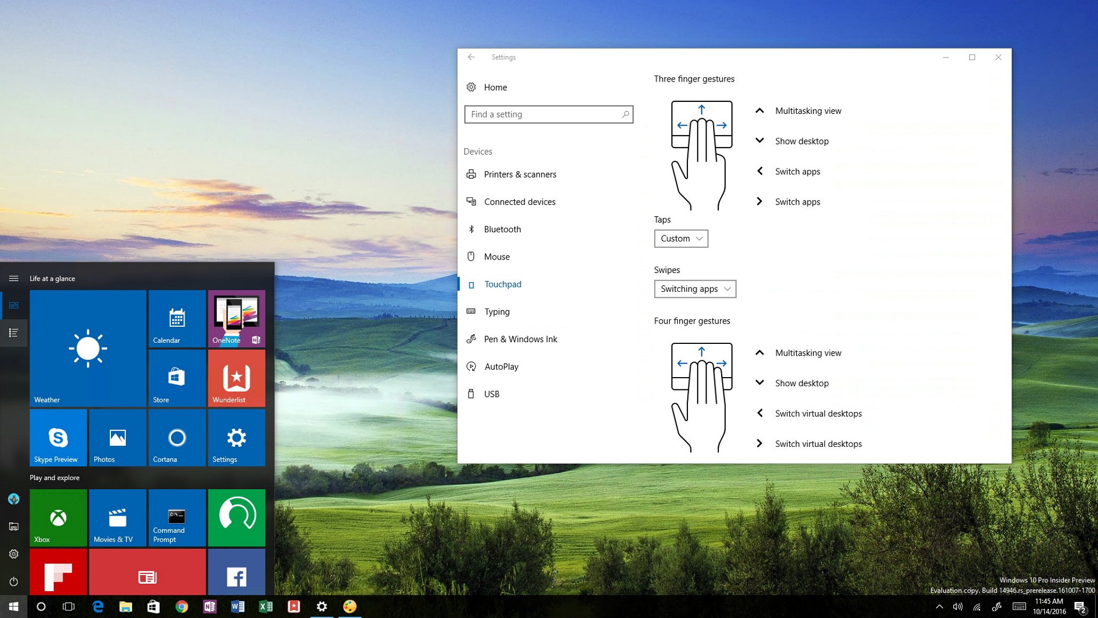Launch the Command Prompt tile

[177, 518]
